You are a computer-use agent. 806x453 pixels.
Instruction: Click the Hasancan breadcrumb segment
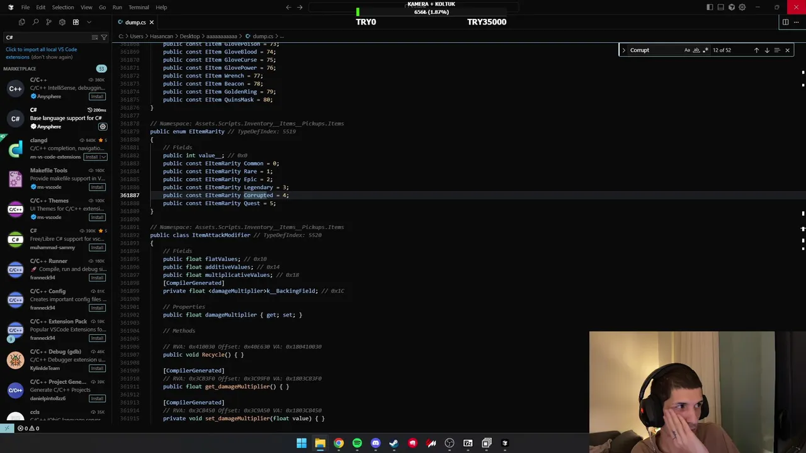(160, 36)
